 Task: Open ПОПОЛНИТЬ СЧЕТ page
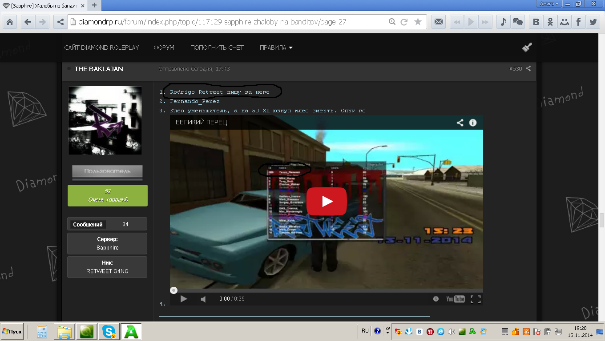pyautogui.click(x=217, y=48)
